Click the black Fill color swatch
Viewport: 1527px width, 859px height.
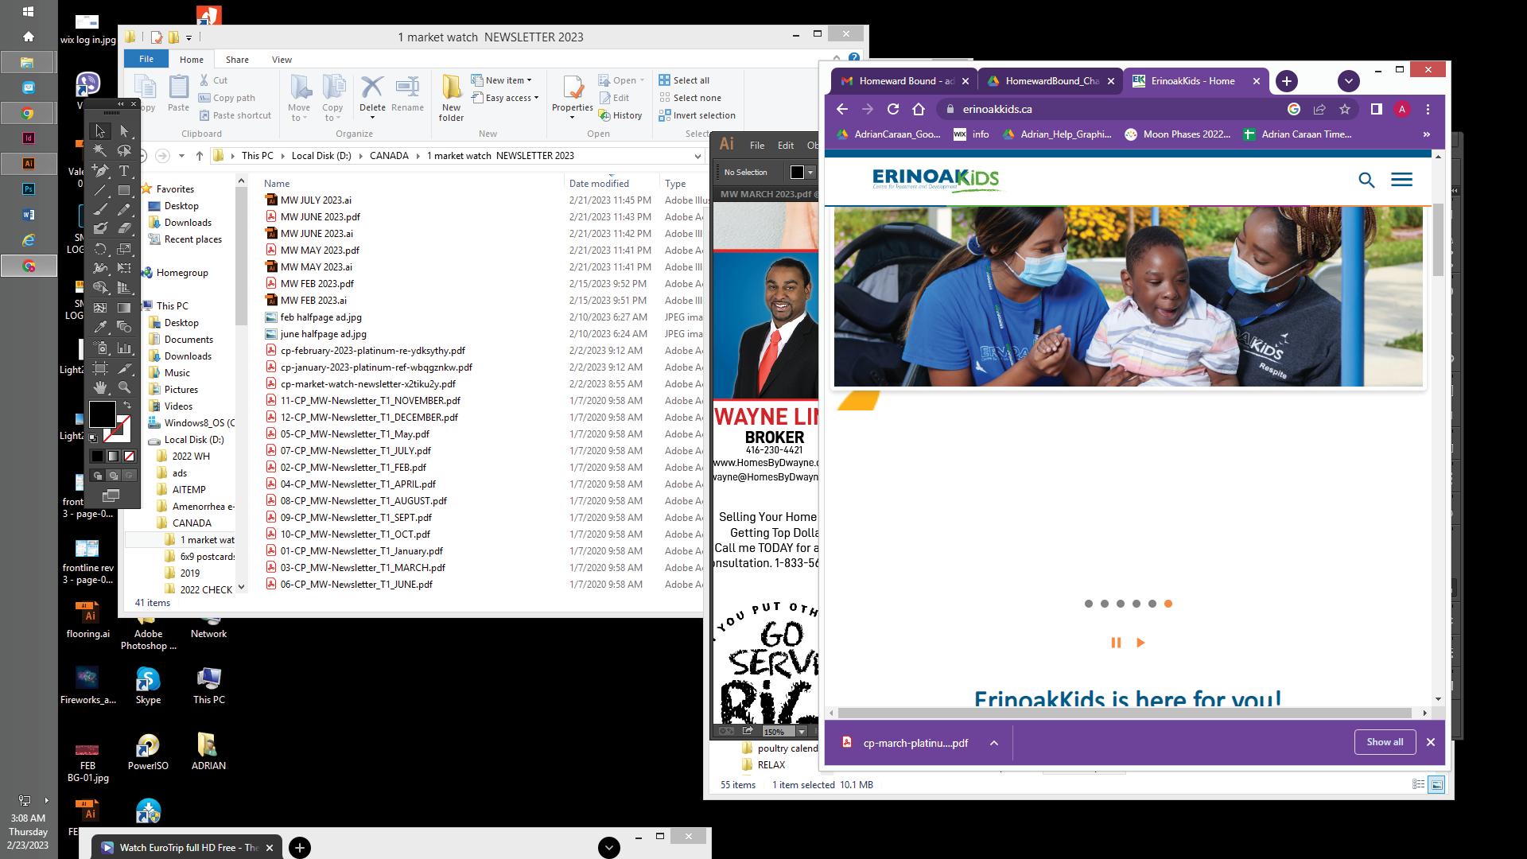(102, 414)
